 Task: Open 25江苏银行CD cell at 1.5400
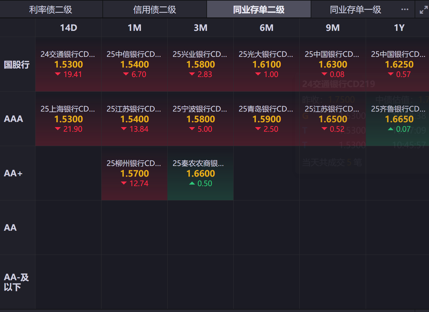coord(135,119)
